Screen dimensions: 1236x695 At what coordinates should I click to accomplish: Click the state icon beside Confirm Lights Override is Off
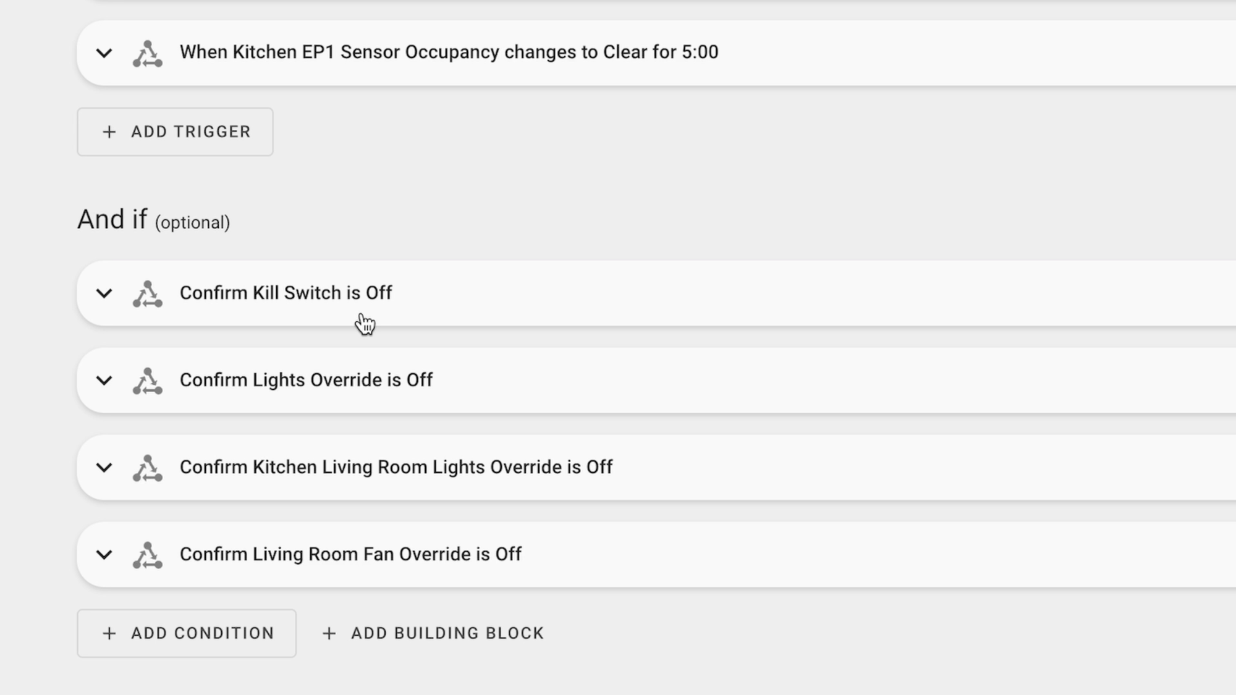pos(147,381)
